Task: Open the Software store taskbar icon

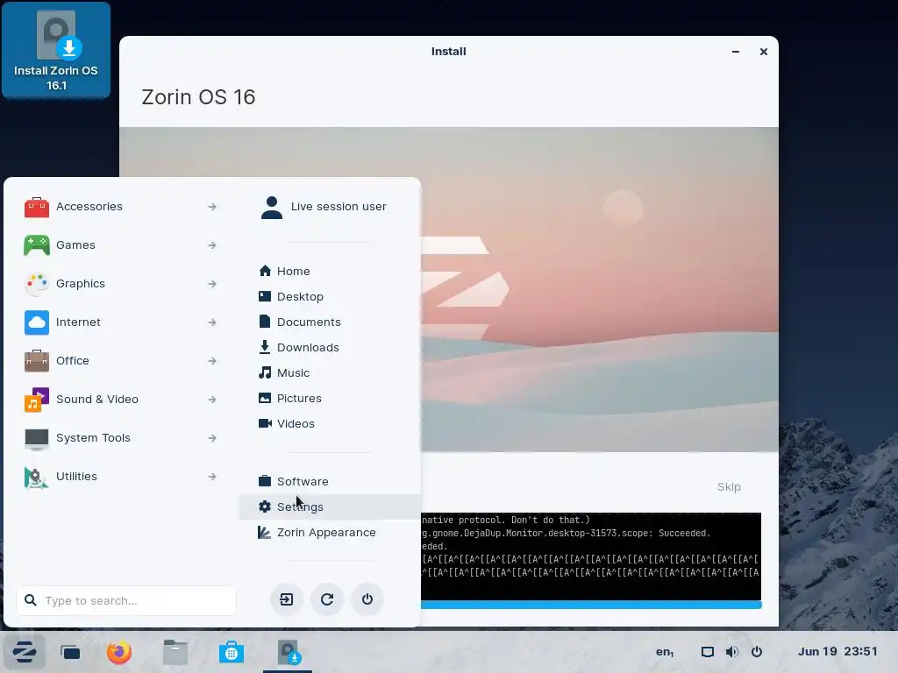Action: 232,652
